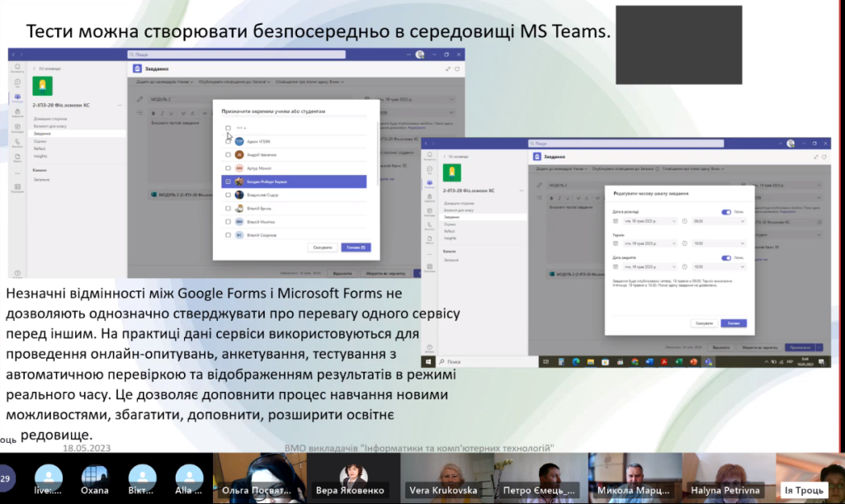Viewport: 845px width, 504px height.
Task: Open File Explorer from the taskbar
Action: (x=591, y=362)
